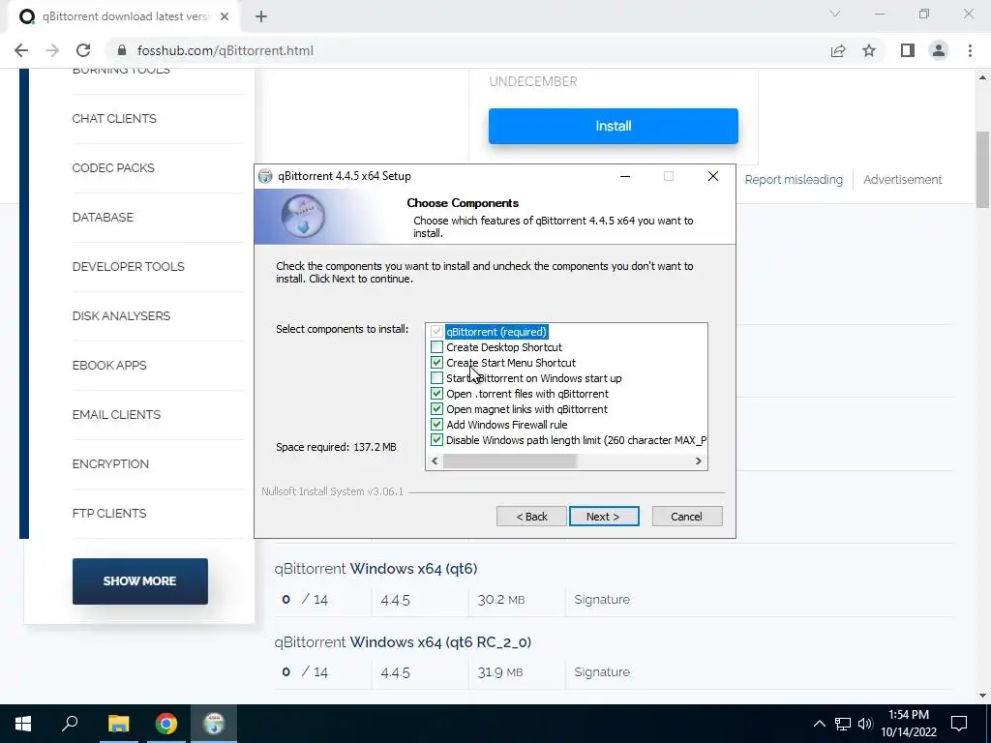Image resolution: width=991 pixels, height=743 pixels.
Task: Click SHOW MORE categories button
Action: pyautogui.click(x=139, y=581)
